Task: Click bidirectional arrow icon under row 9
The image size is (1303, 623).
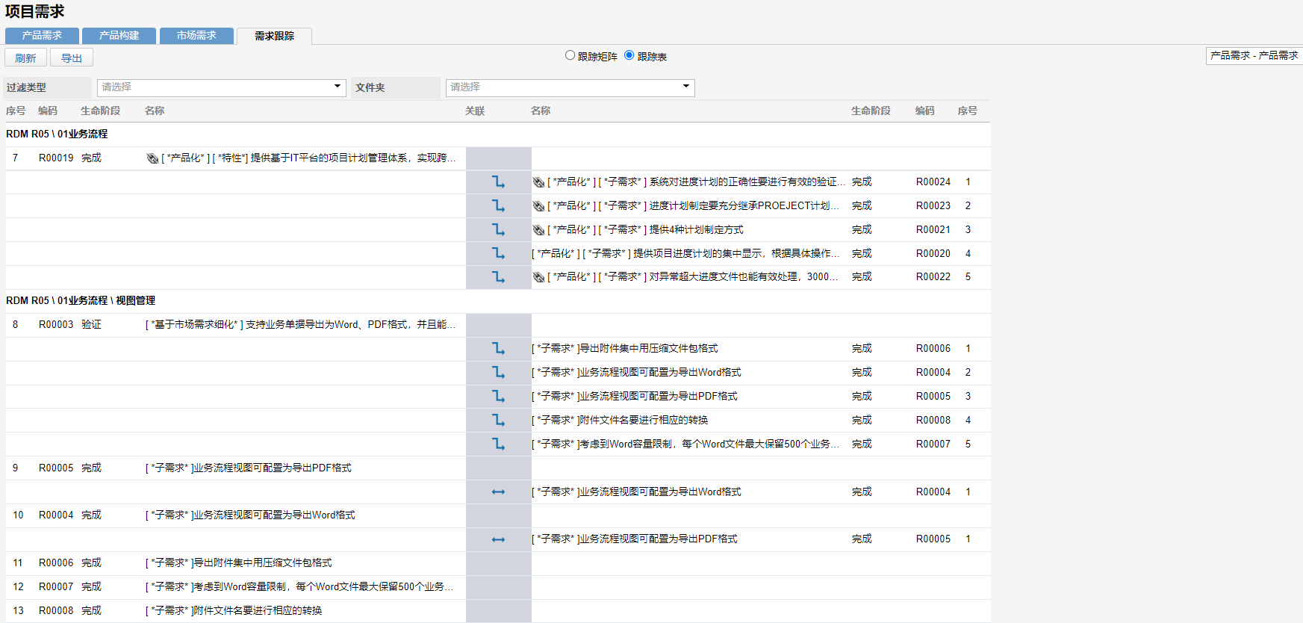Action: click(x=498, y=492)
